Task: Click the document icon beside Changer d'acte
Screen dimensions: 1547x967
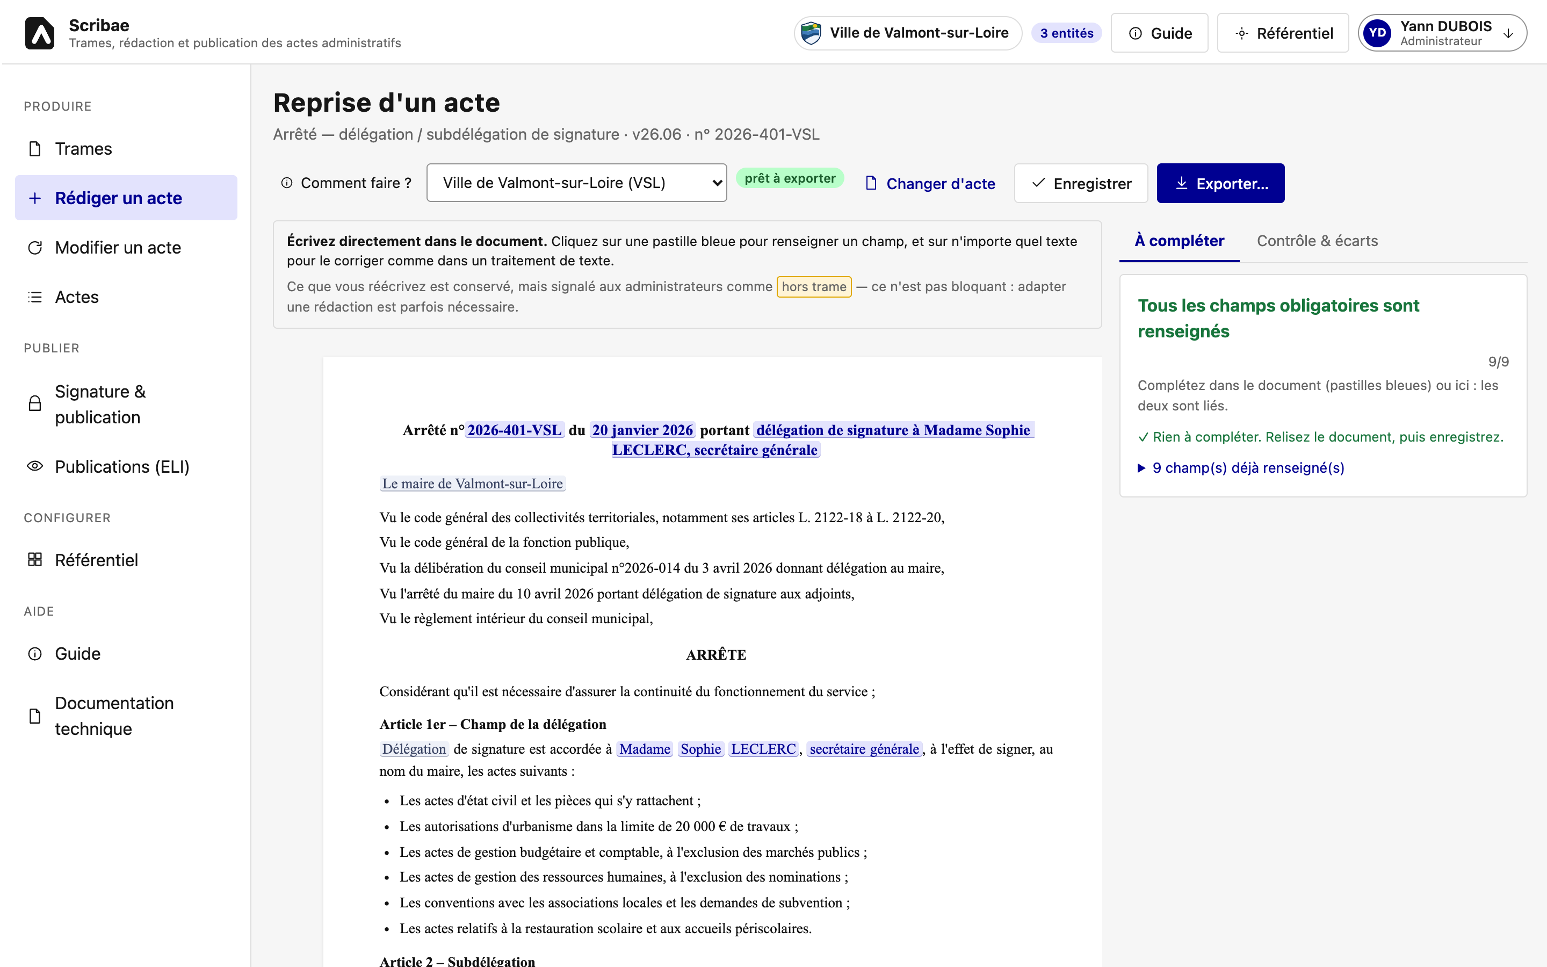Action: point(871,183)
